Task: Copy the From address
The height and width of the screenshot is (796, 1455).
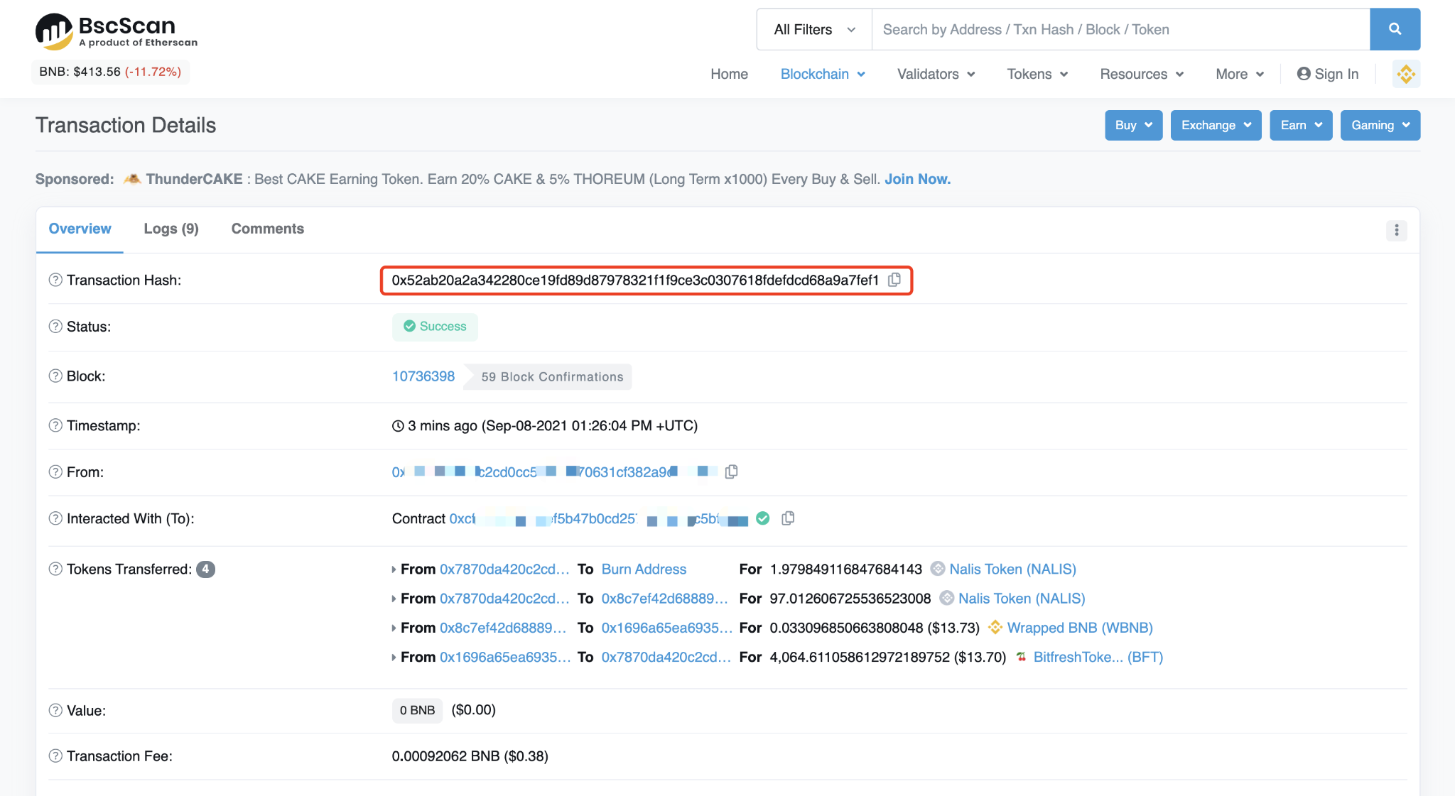Action: 731,471
